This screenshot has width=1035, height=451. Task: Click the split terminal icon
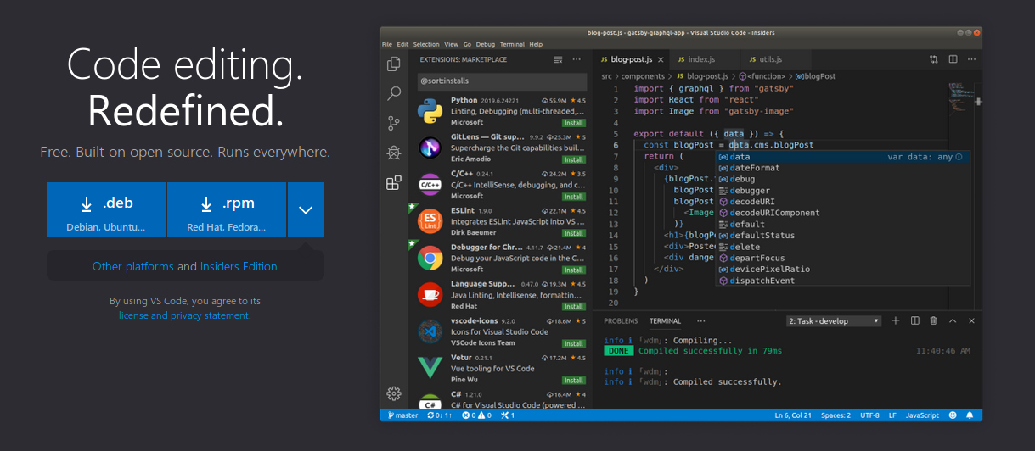click(x=914, y=320)
